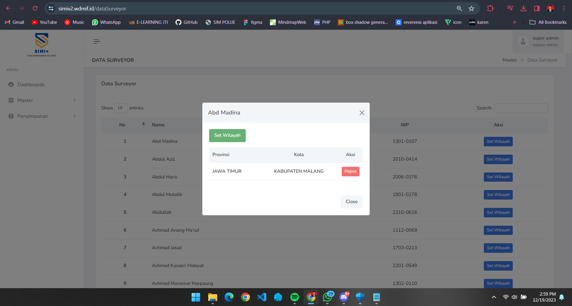Click the Search input field
This screenshot has width=572, height=306.
(x=521, y=108)
